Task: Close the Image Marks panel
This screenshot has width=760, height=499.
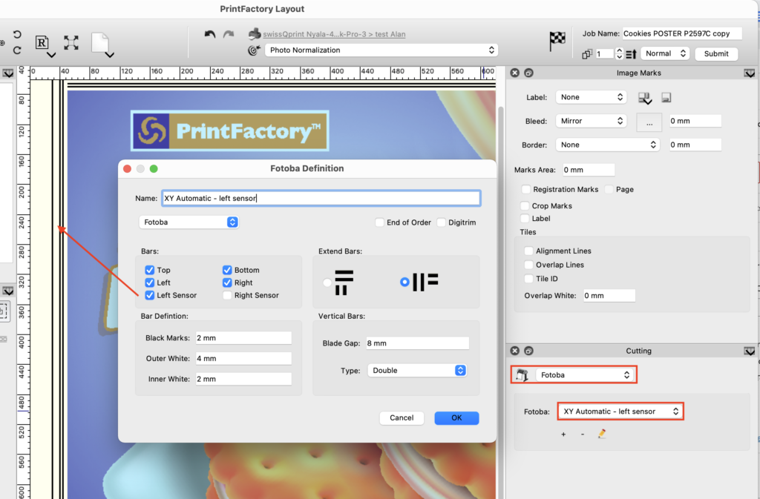Action: point(515,73)
